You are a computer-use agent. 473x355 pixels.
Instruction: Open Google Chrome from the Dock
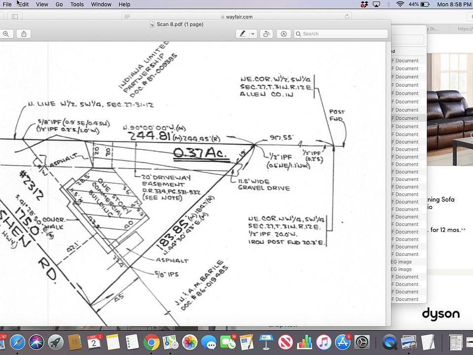pos(151,342)
